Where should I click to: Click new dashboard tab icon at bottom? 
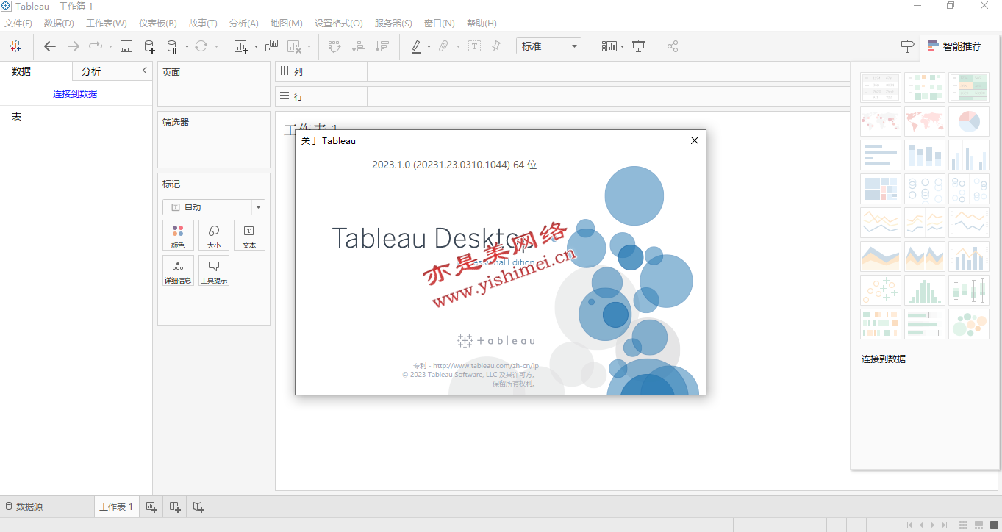click(x=174, y=506)
